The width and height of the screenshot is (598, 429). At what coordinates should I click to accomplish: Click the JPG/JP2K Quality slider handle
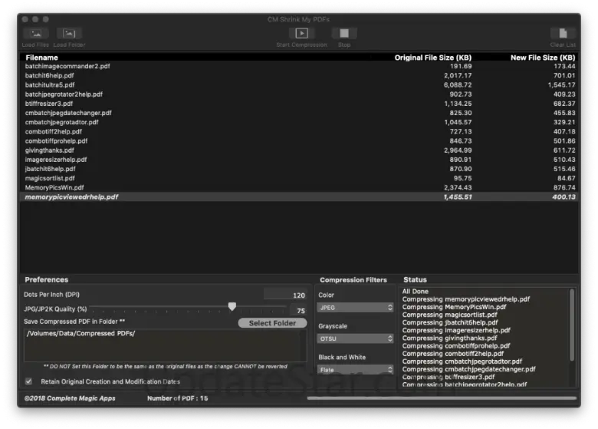pos(232,306)
